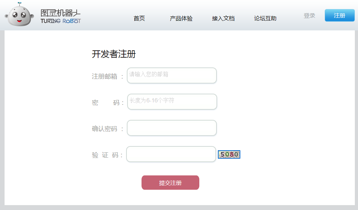Select the 确认密码 confirm password field

(172, 128)
